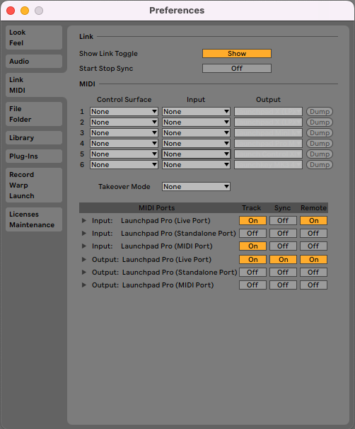
Task: Open Control Surface dropdown for row 2
Action: tap(124, 122)
